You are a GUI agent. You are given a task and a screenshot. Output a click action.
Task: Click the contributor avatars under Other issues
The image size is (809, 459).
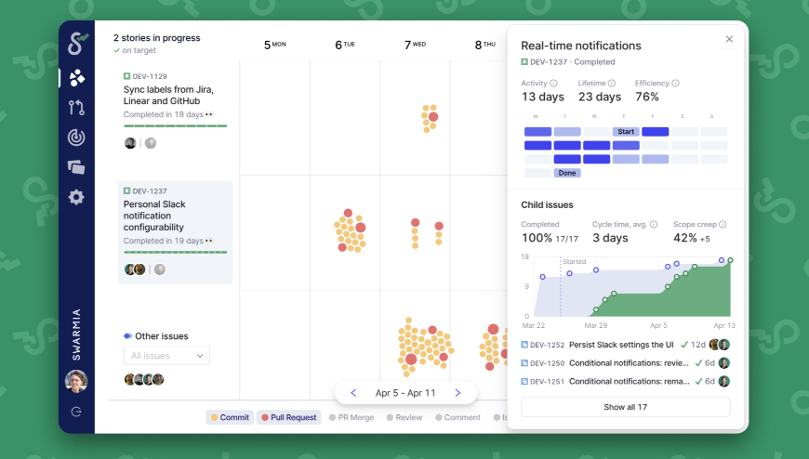144,380
